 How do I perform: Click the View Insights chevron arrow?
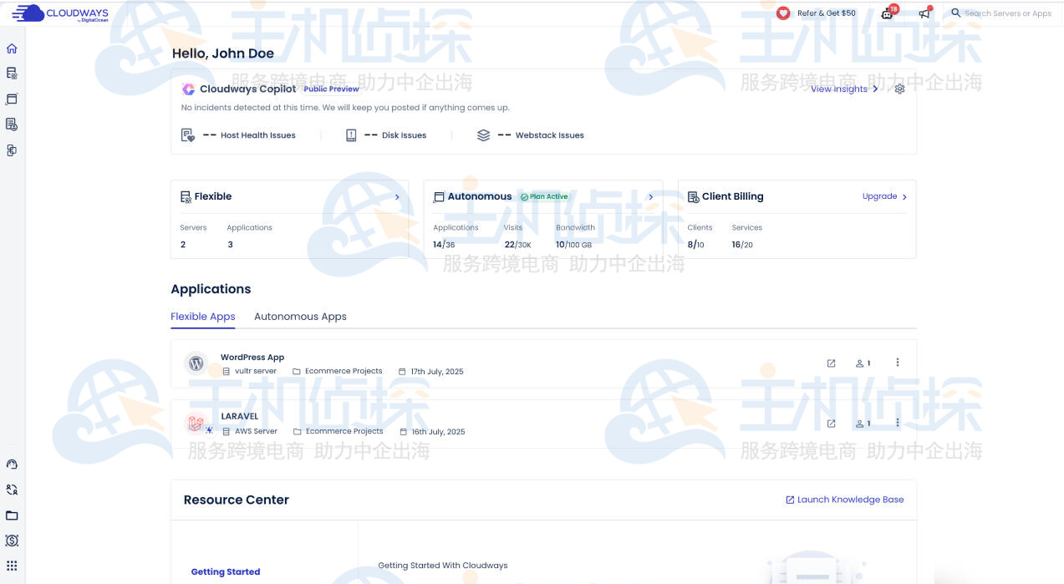click(875, 89)
